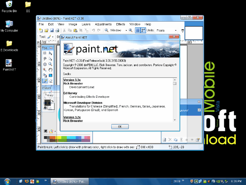Select the Paint Bucket tool
The image size is (246, 185).
click(x=45, y=75)
